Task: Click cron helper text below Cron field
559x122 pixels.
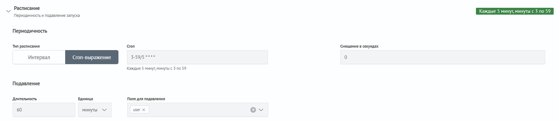Action: click(x=156, y=68)
